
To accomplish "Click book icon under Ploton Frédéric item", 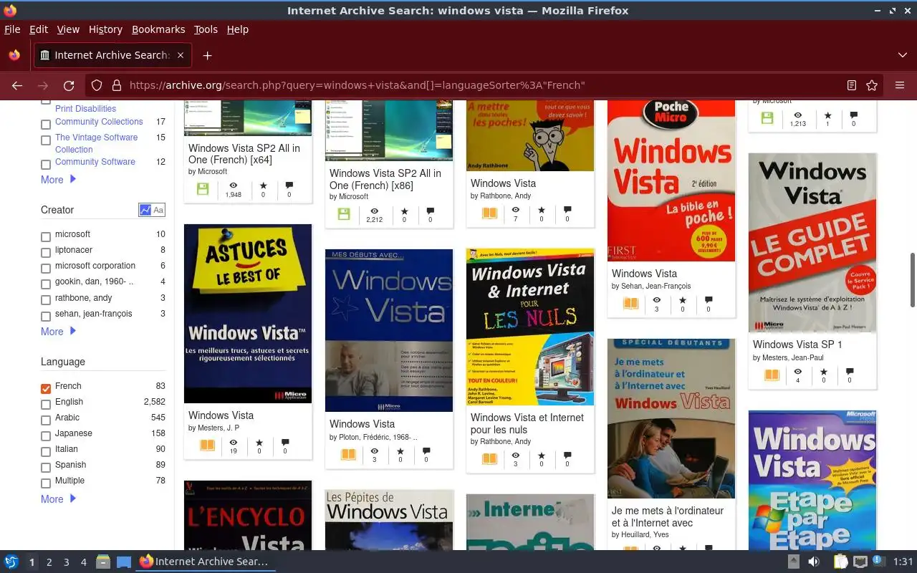I will point(348,453).
